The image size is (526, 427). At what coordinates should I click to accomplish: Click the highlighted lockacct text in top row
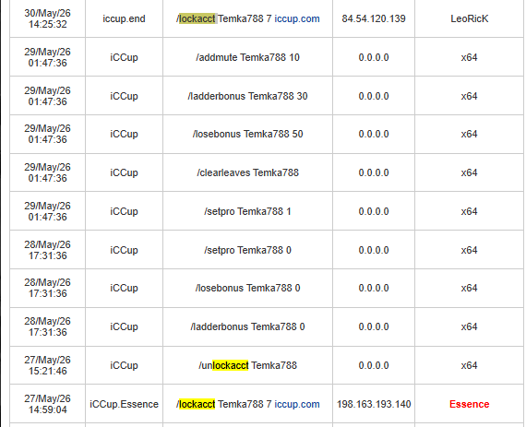point(197,18)
